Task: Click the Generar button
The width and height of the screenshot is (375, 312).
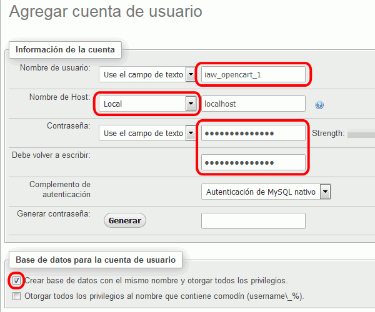Action: click(125, 220)
